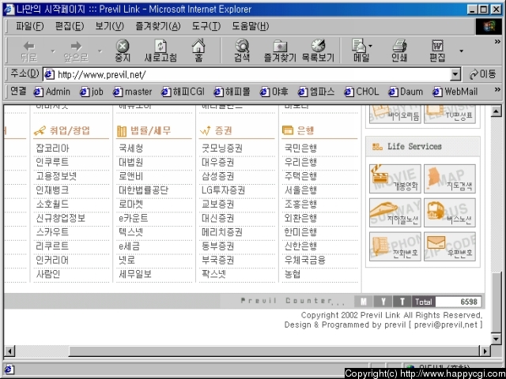
Task: Open the TV편성표 television tile
Action: (450, 114)
